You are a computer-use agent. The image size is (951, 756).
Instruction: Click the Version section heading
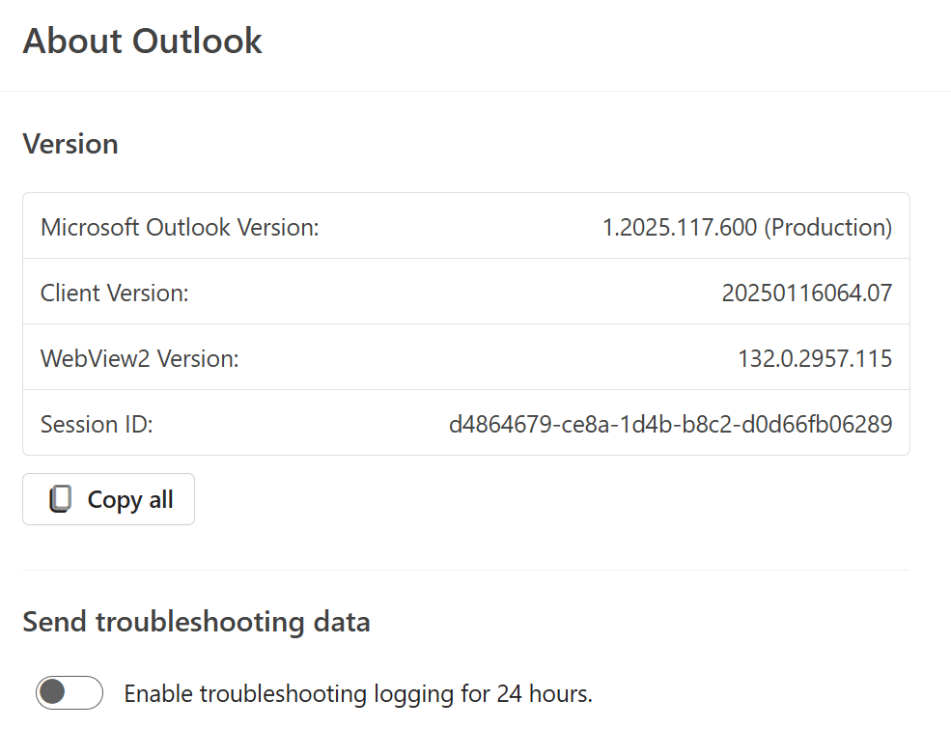coord(70,145)
